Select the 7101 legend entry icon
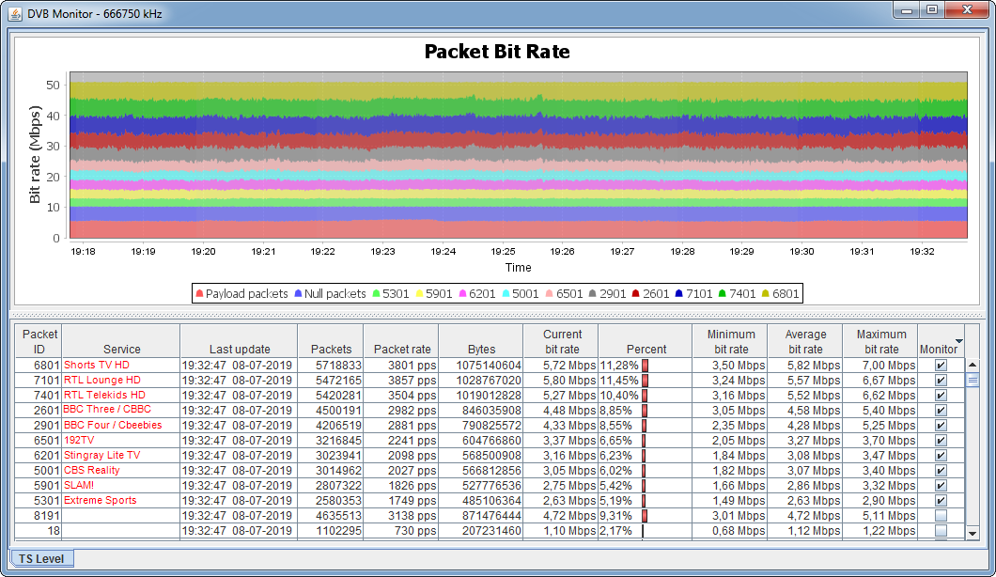Viewport: 996px width, 577px height. (x=679, y=294)
